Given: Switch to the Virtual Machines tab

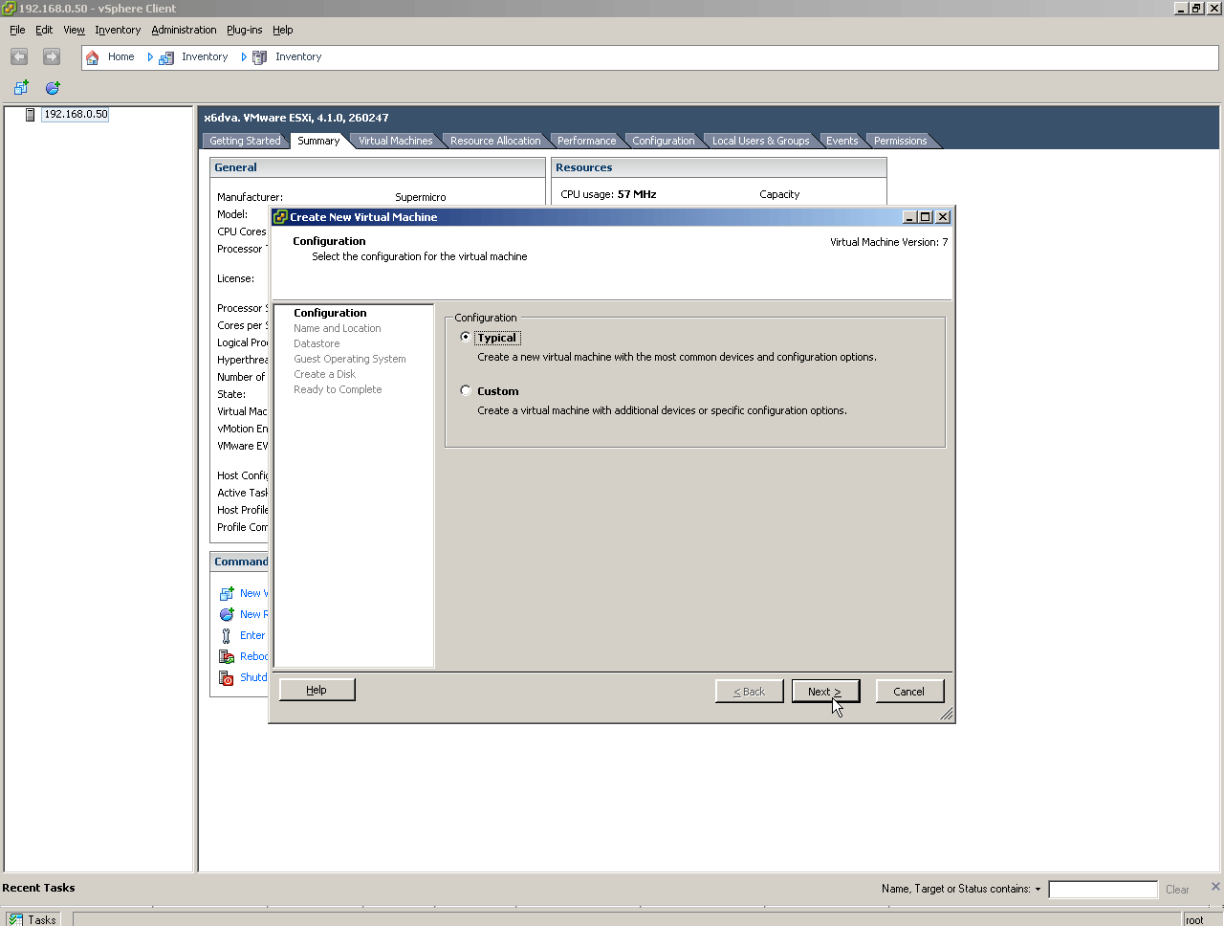Looking at the screenshot, I should click(x=395, y=141).
